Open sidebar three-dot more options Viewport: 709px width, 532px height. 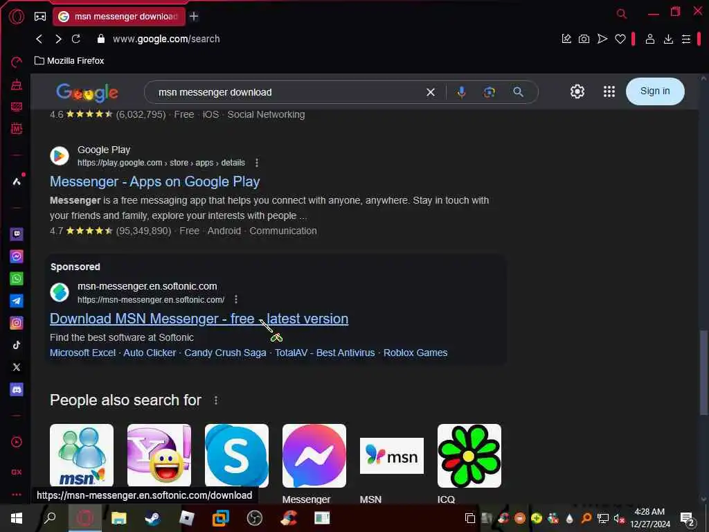click(17, 495)
